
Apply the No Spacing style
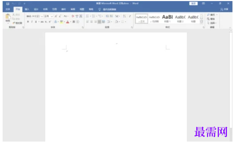154,19
